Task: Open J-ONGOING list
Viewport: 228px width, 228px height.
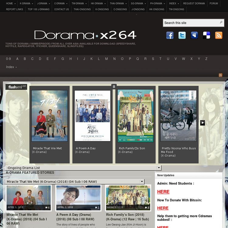Action: click(138, 9)
